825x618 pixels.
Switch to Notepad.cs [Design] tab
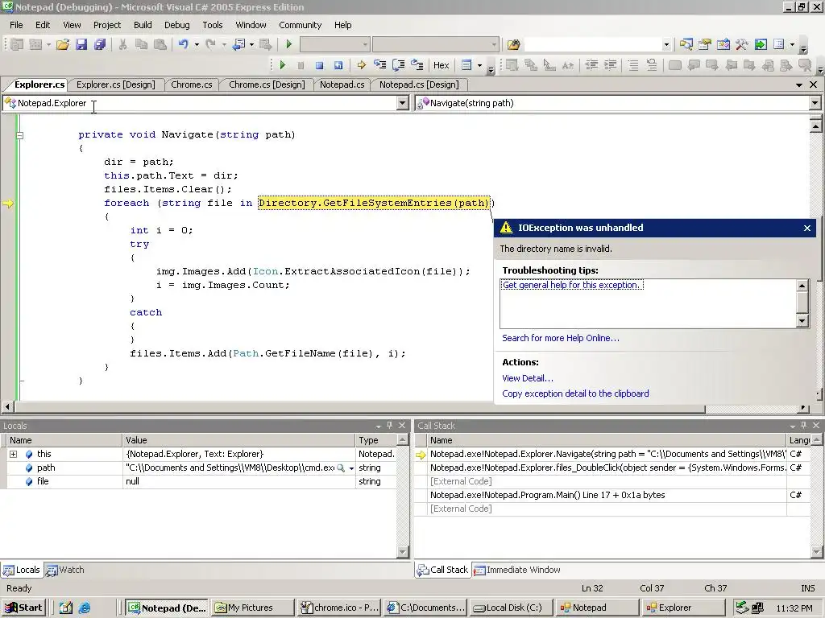(419, 84)
